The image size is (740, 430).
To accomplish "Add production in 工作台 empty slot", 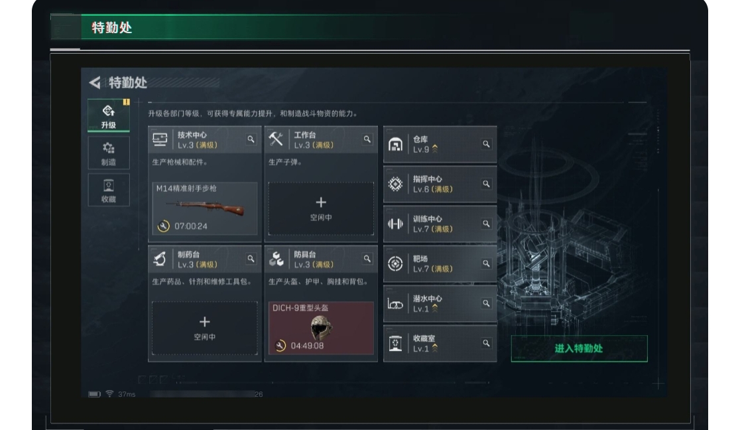I will click(x=321, y=209).
